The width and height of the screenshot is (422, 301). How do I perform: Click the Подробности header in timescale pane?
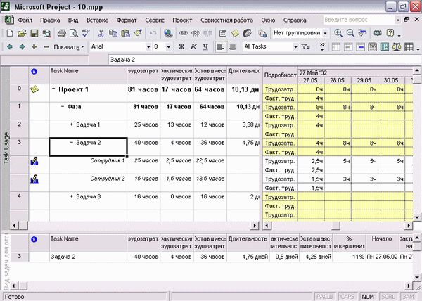coord(280,75)
